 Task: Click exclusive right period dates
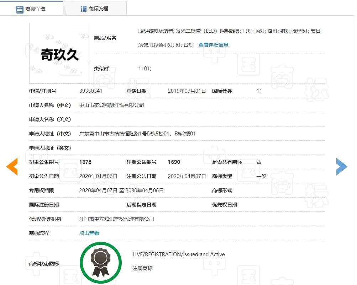point(121,190)
